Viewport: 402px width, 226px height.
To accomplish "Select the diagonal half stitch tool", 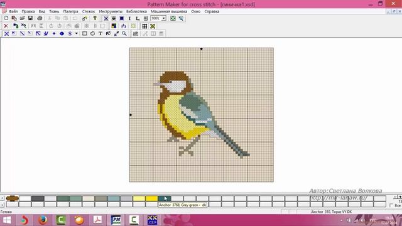I will click(23, 33).
